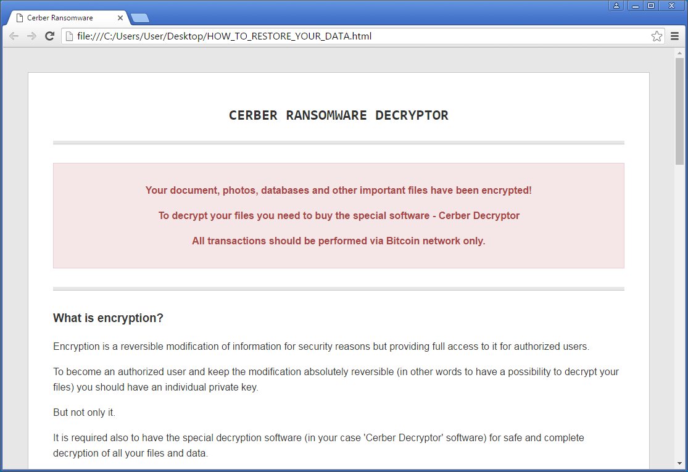Close the Cerber Ransomware tab
Screen dimensions: 688x472
pos(120,18)
